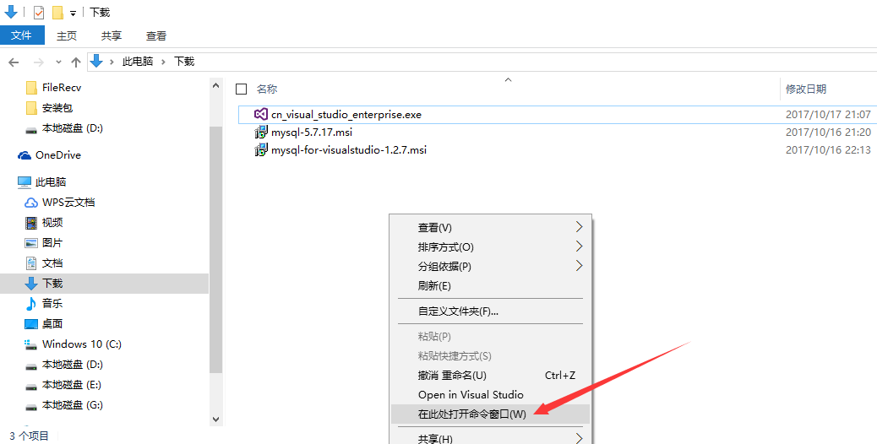Open the 查看(V) context submenu
877x444 pixels.
pos(490,227)
